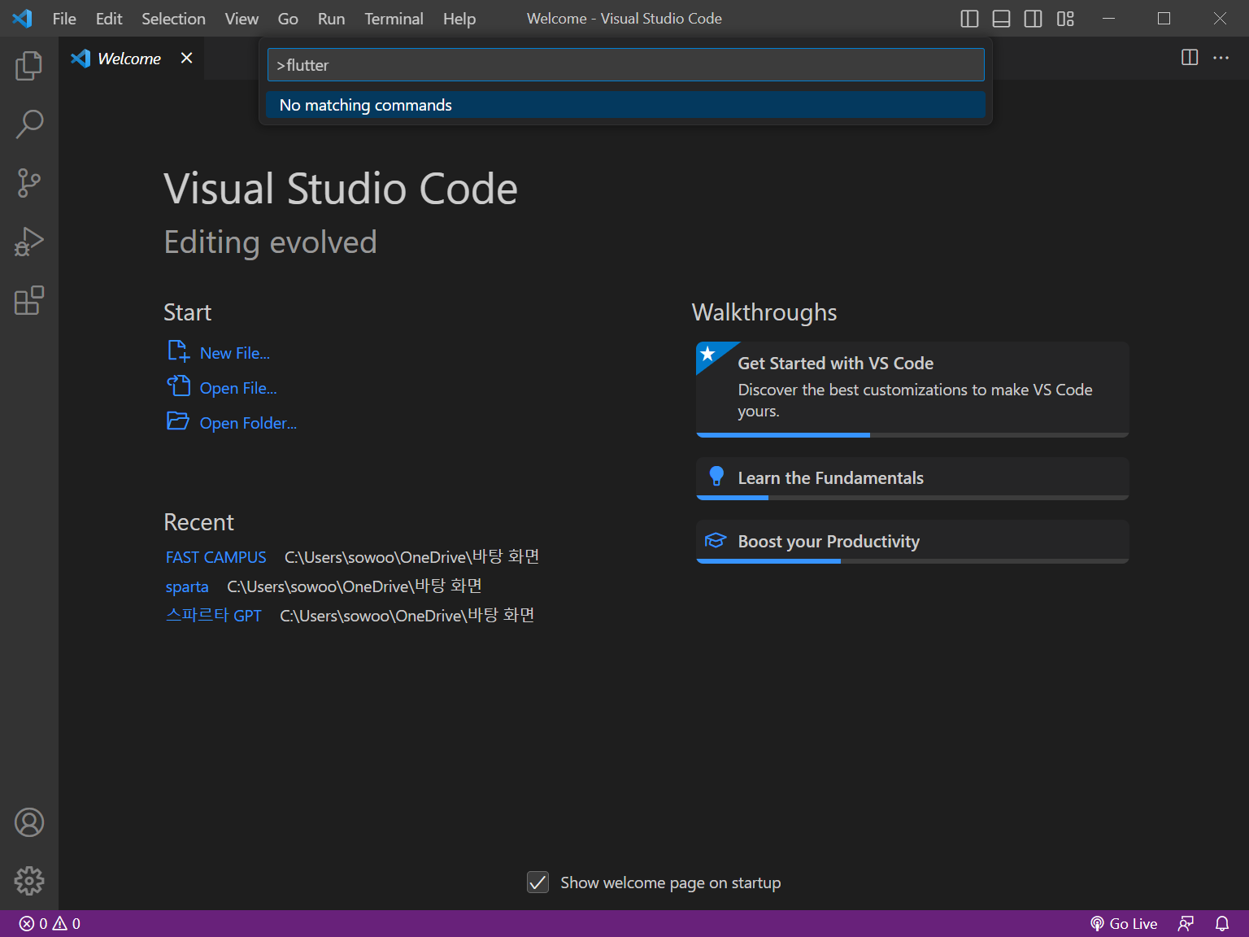The width and height of the screenshot is (1249, 937).
Task: Click the path text beside FAST CAMPUS
Action: pyautogui.click(x=412, y=557)
